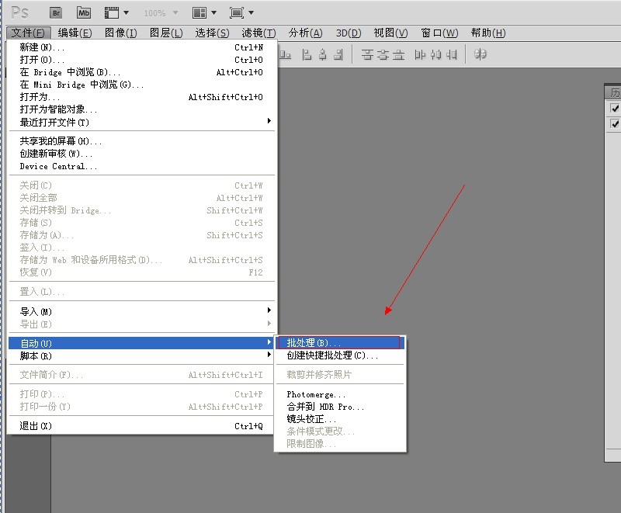Toggle the second checkbox in the right panel
This screenshot has height=513, width=621.
(615, 123)
